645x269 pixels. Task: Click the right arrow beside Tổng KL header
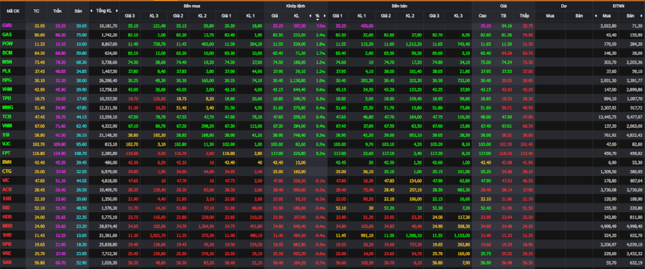pyautogui.click(x=116, y=11)
